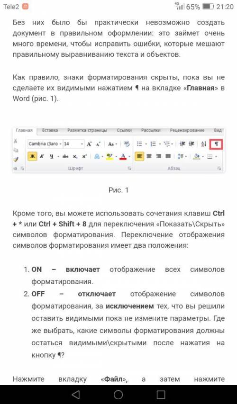The image size is (237, 404).
Task: Apply subscript formatting
Action: click(75, 156)
